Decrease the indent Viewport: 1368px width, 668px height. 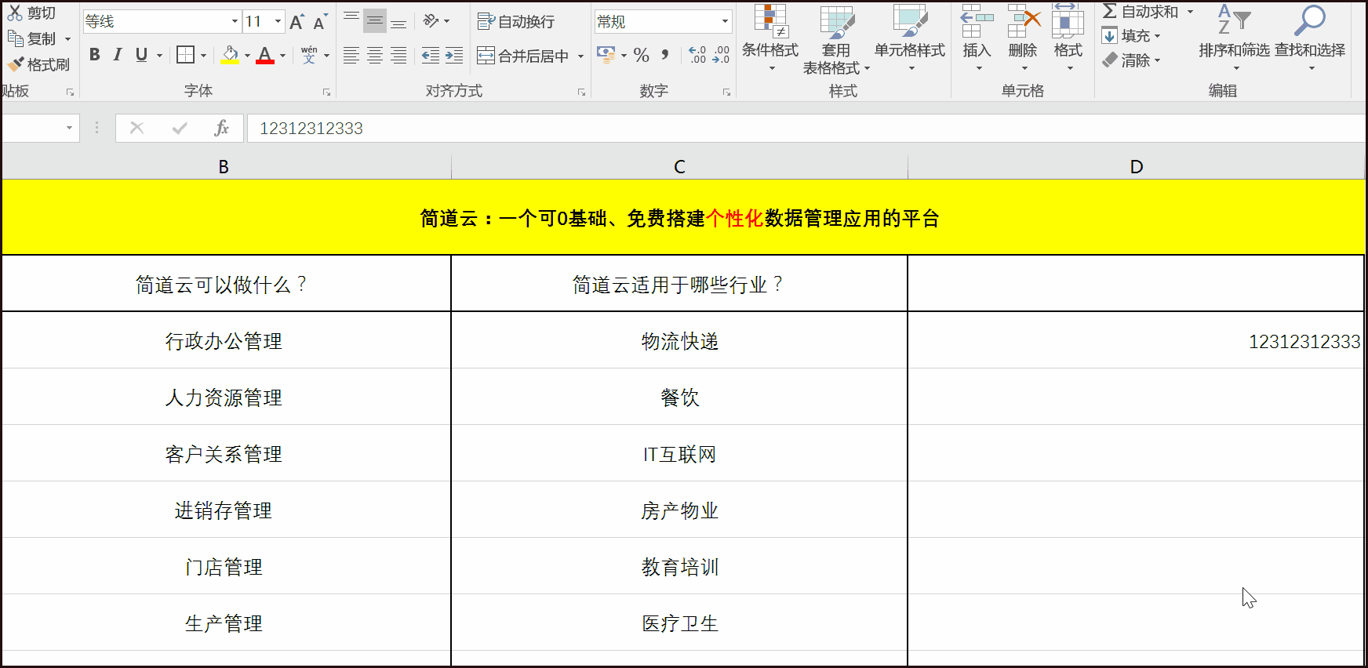click(431, 56)
